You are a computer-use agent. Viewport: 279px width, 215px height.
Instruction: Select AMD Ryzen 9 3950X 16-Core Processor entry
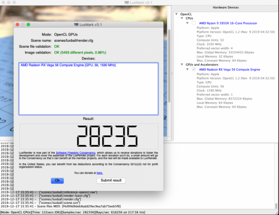pos(228,23)
